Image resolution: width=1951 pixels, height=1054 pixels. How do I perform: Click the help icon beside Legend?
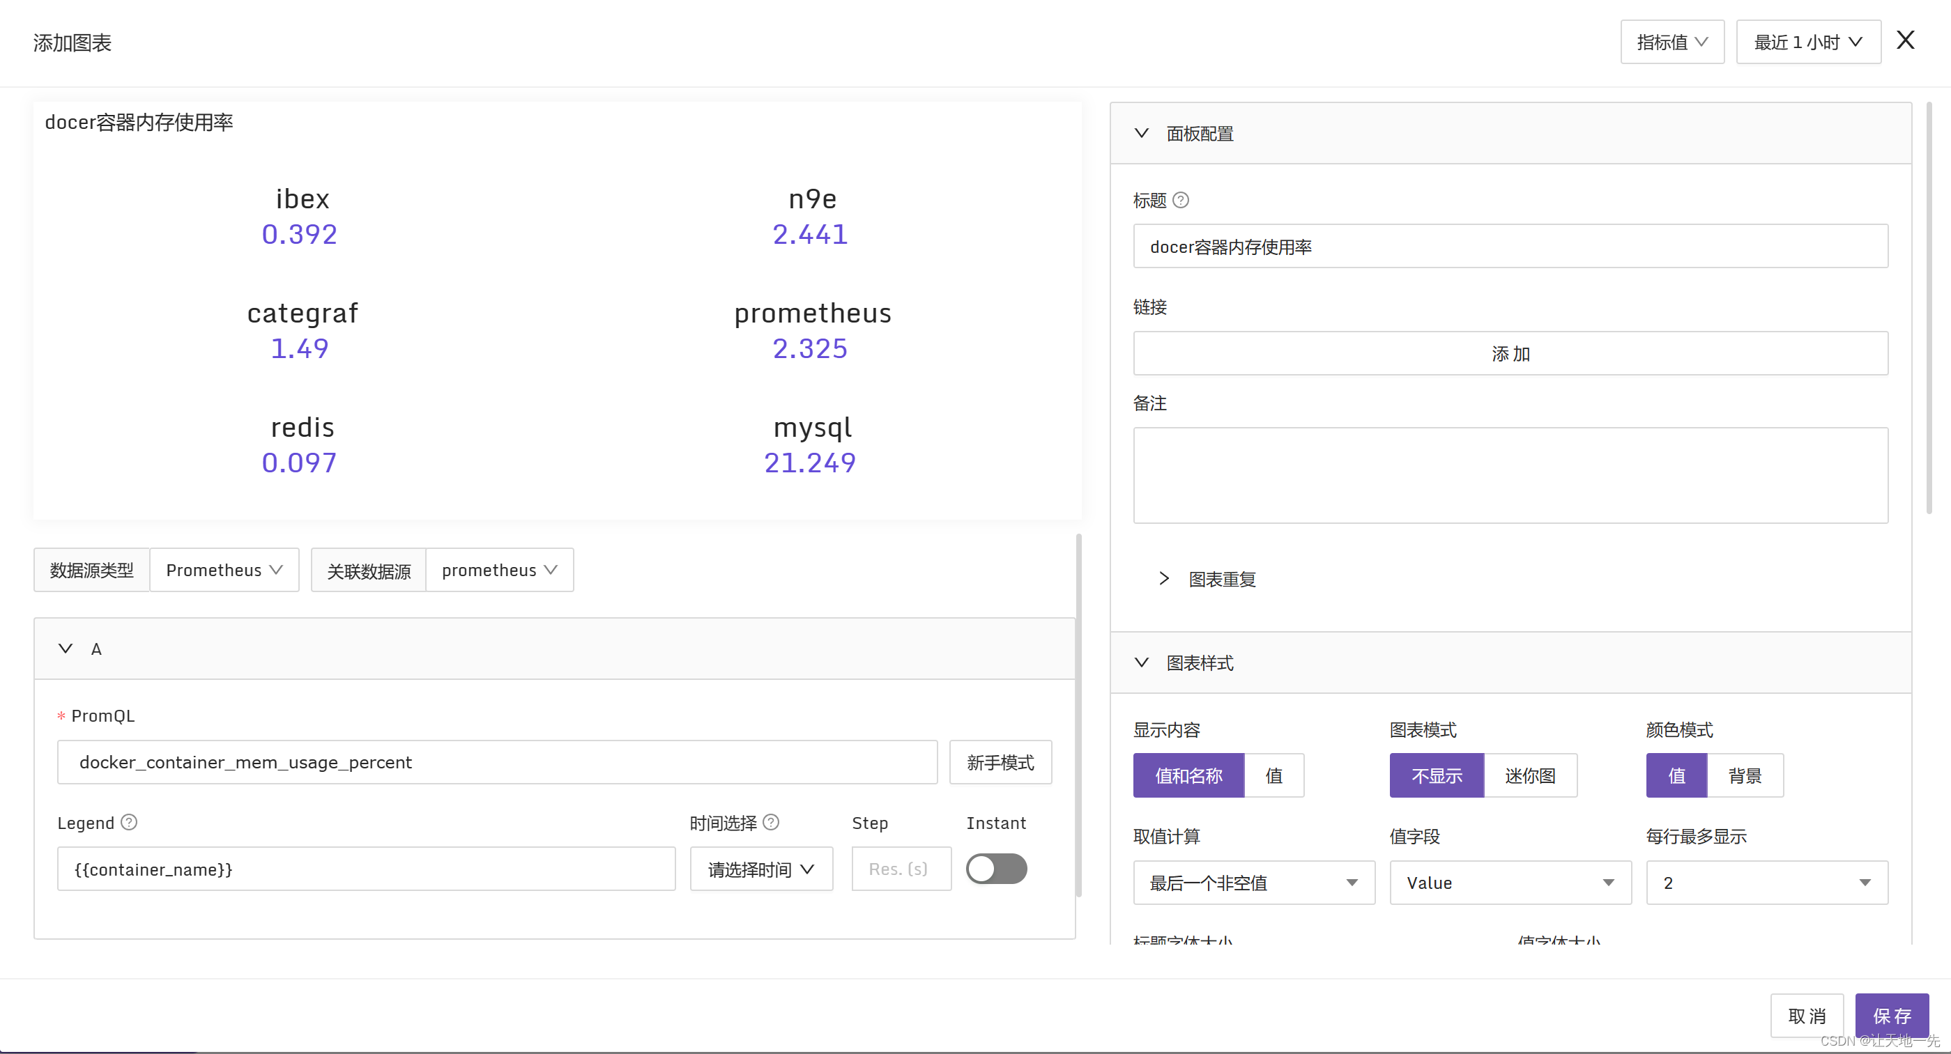pos(129,822)
